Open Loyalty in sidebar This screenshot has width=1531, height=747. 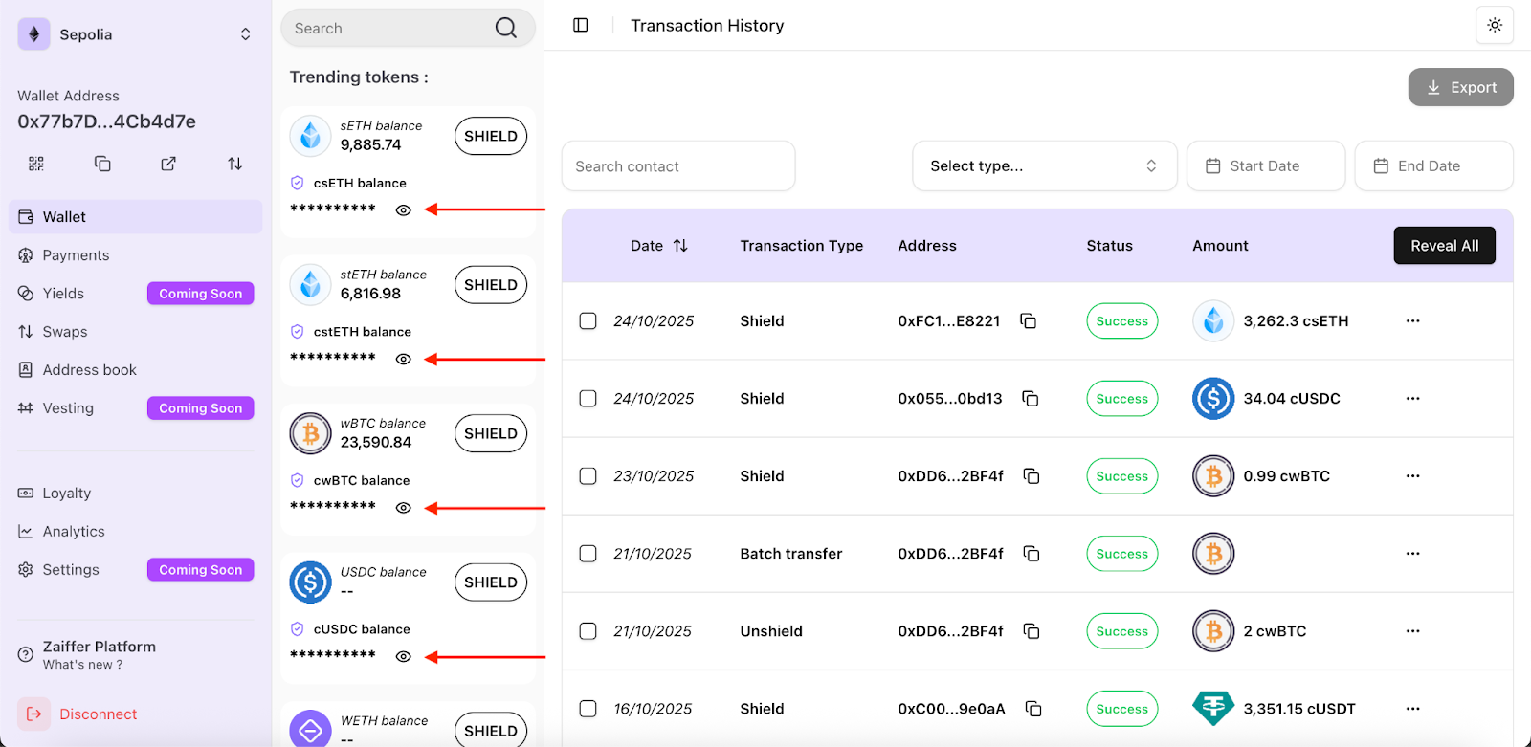136,494
